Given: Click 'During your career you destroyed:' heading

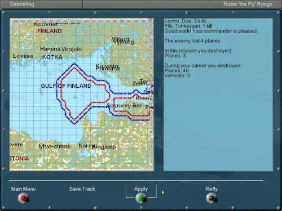Looking at the screenshot, I should [x=203, y=65].
